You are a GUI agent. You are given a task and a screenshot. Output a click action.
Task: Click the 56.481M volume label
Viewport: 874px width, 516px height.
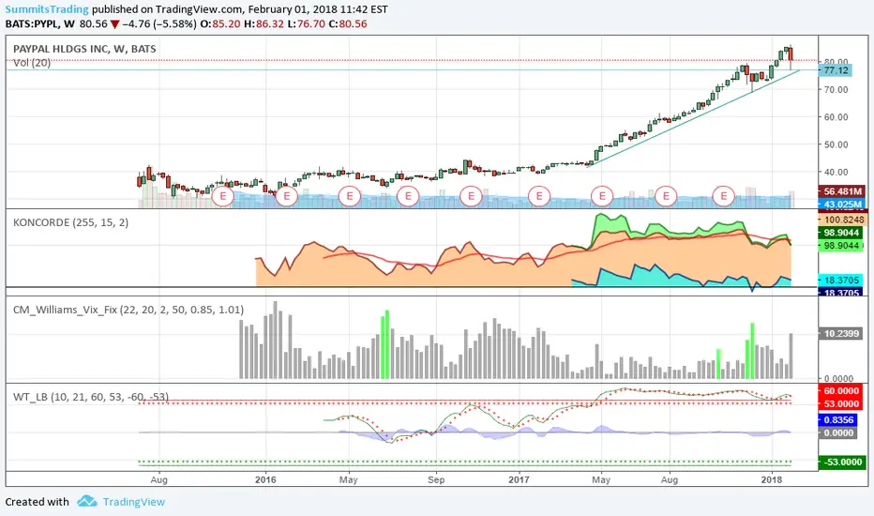842,191
